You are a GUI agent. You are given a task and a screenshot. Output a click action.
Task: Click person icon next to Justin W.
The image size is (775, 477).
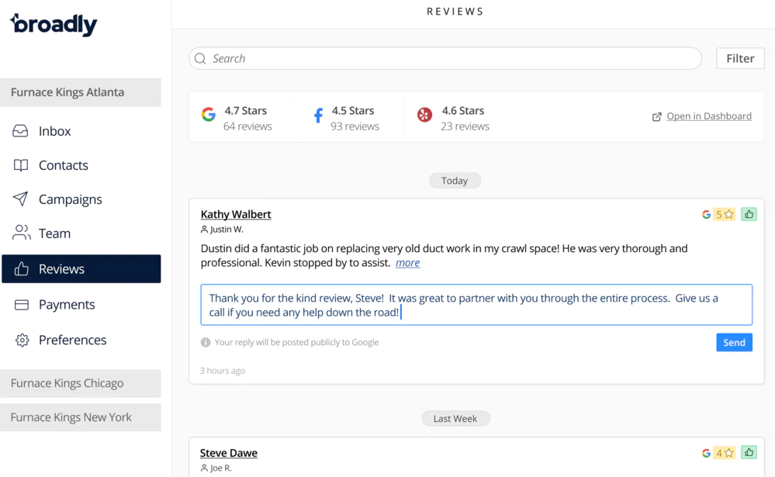[204, 230]
